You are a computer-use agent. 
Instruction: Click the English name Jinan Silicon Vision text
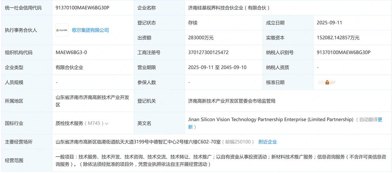click(x=270, y=120)
